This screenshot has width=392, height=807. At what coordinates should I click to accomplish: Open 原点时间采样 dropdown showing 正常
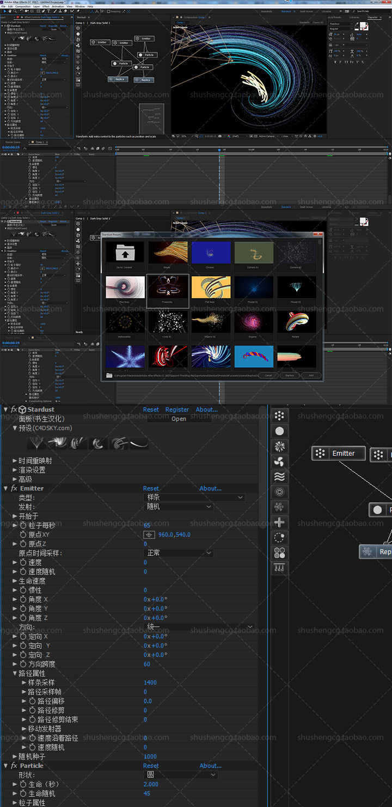click(x=178, y=553)
